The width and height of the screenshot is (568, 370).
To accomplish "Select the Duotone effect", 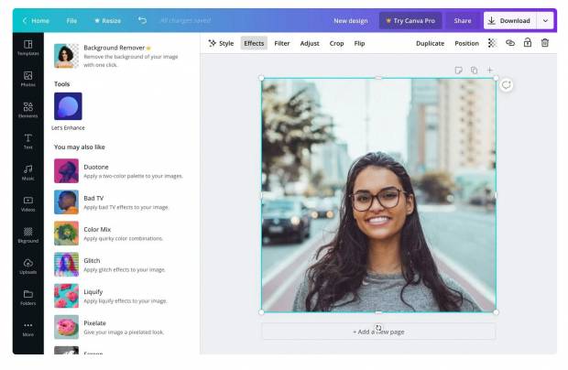I will click(119, 171).
